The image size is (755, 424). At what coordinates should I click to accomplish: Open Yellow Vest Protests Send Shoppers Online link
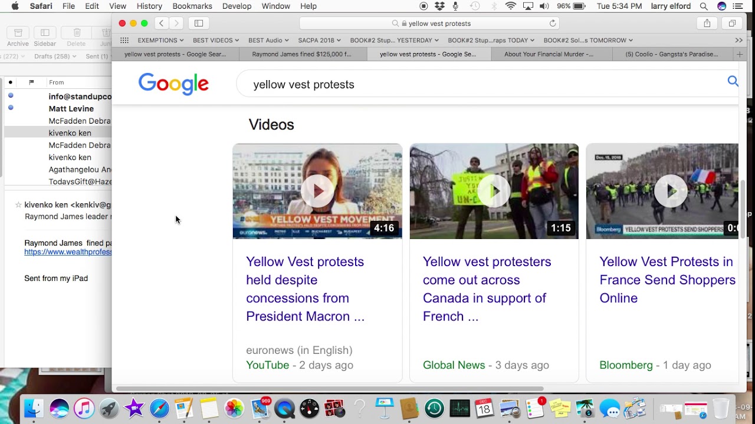[667, 280]
